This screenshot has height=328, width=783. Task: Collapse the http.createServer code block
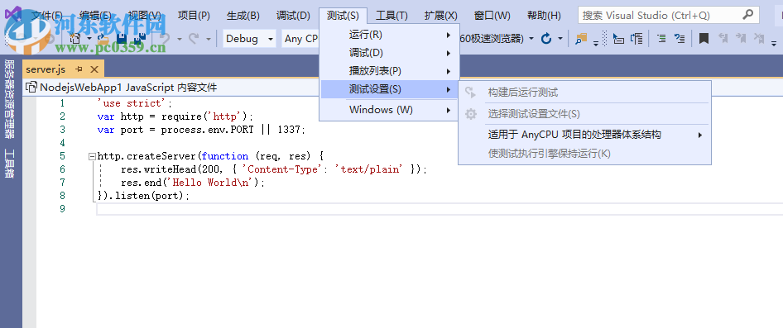coord(92,156)
